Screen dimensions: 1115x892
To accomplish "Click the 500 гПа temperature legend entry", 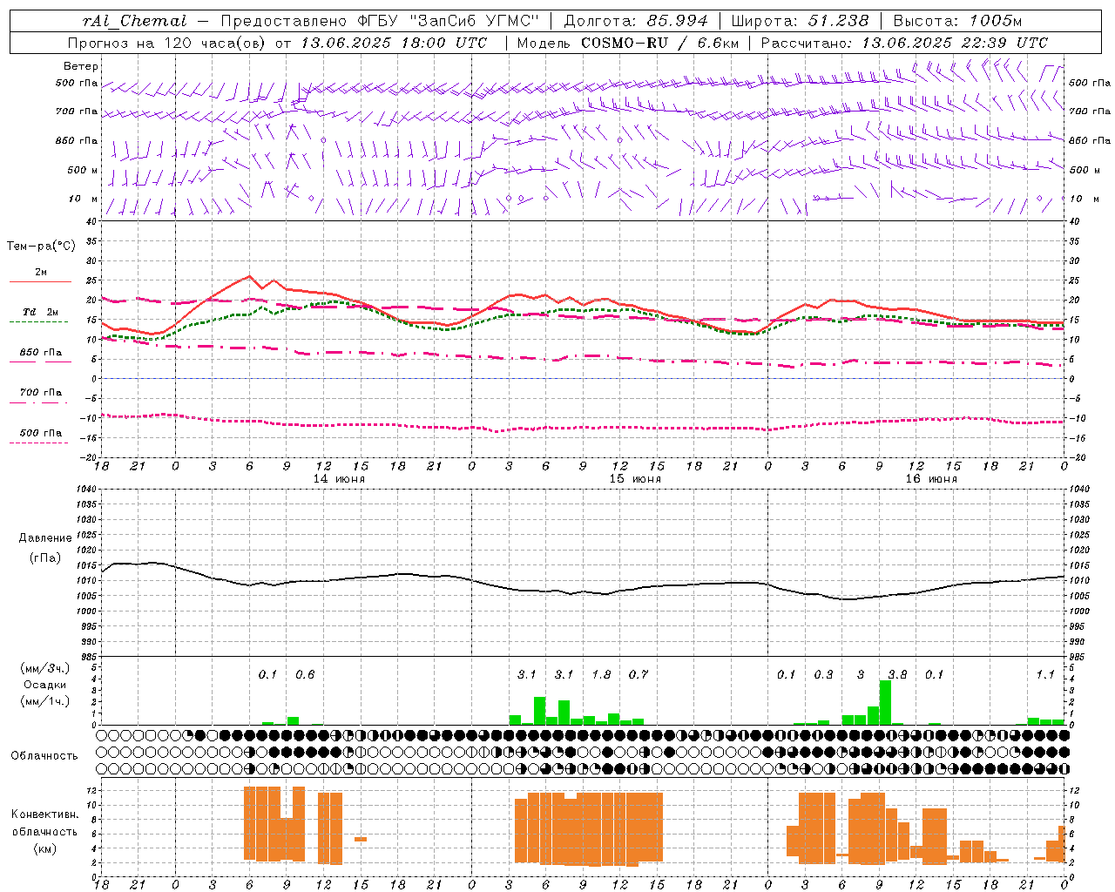I will [41, 433].
